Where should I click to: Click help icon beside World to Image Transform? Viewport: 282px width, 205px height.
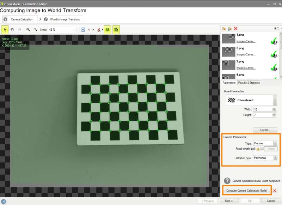[x=46, y=19]
